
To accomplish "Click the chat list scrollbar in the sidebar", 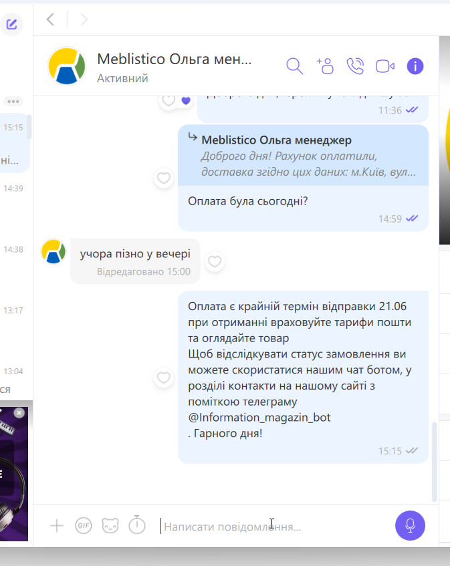I will tap(29, 127).
